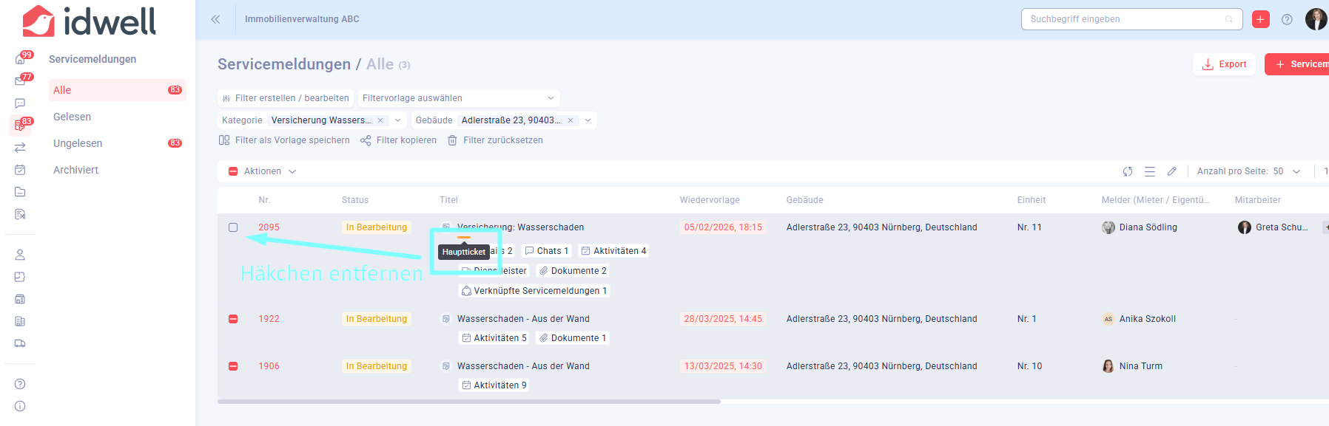This screenshot has height=426, width=1329.
Task: Open ticket number 1906 link
Action: tap(269, 366)
